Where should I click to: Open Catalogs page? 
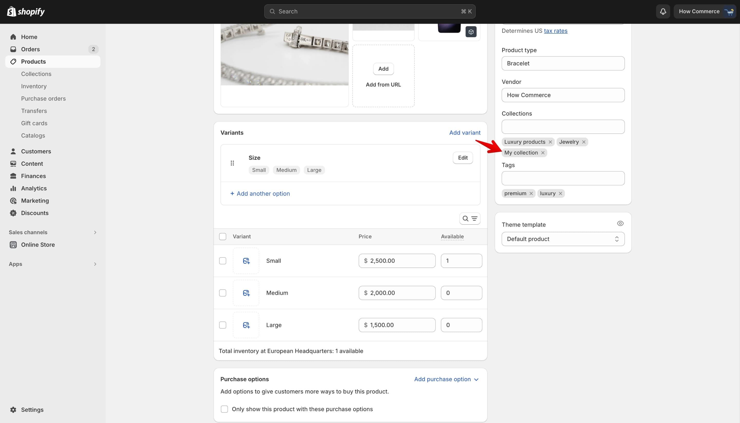click(33, 136)
